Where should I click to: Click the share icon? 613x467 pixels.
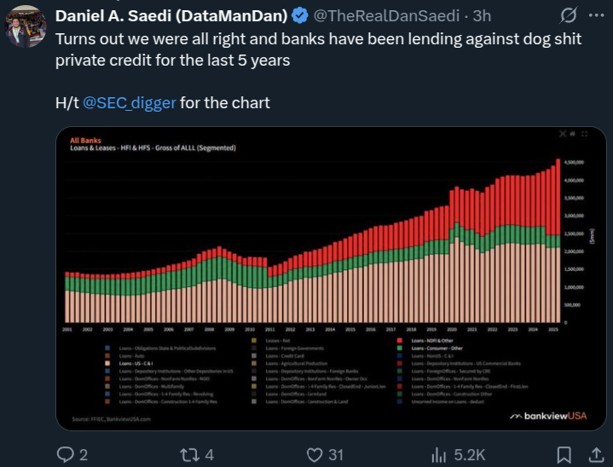594,455
